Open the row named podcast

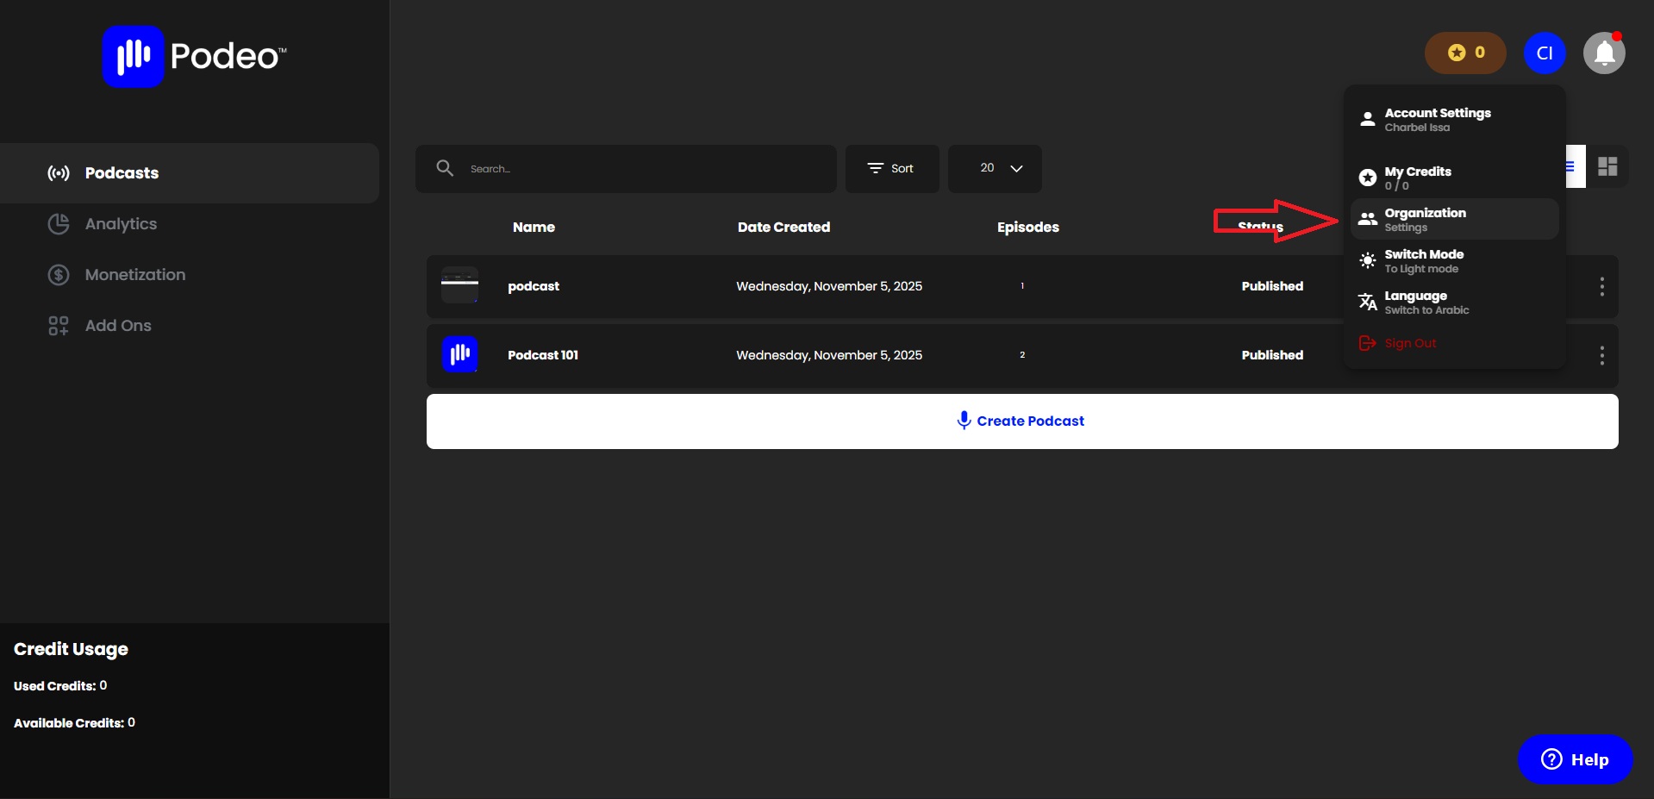click(x=1022, y=287)
